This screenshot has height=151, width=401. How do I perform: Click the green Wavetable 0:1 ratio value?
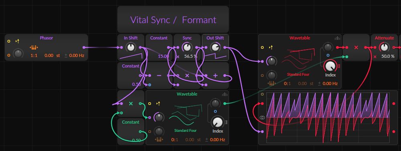click(x=175, y=139)
